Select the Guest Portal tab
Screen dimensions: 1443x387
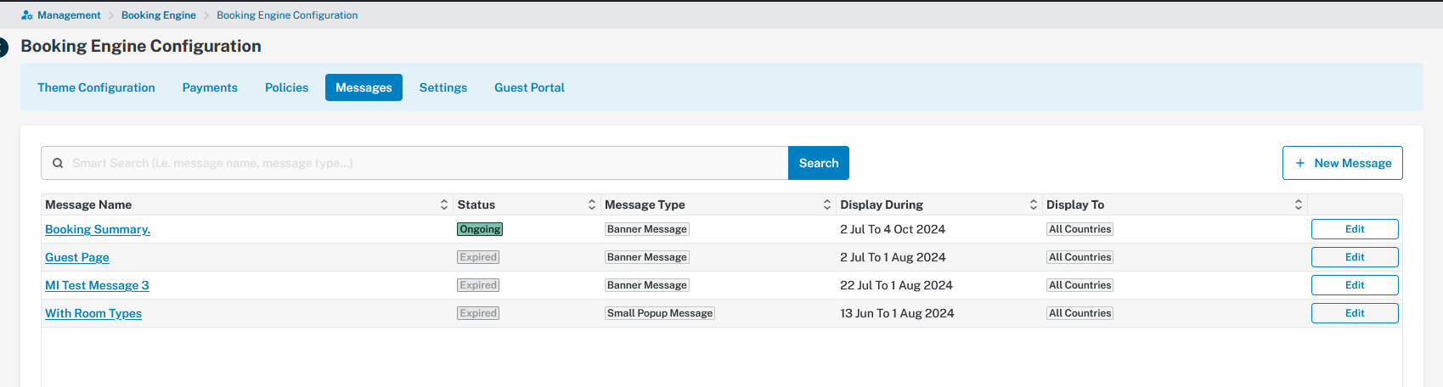coord(529,87)
